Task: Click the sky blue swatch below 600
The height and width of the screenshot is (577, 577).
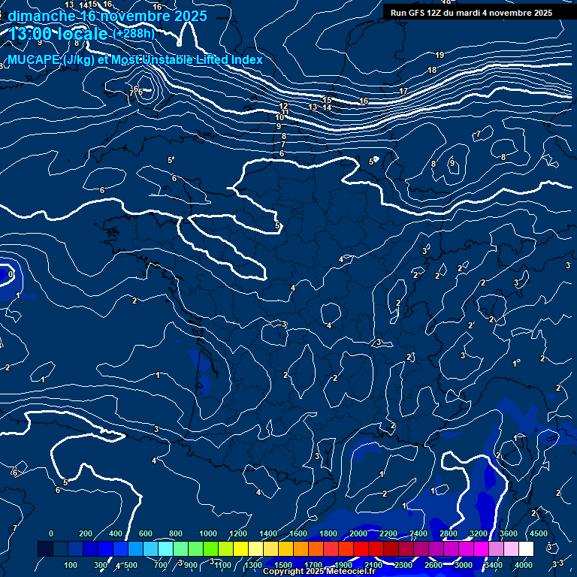Action: (x=150, y=548)
